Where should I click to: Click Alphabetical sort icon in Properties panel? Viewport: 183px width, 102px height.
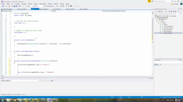coord(158,65)
